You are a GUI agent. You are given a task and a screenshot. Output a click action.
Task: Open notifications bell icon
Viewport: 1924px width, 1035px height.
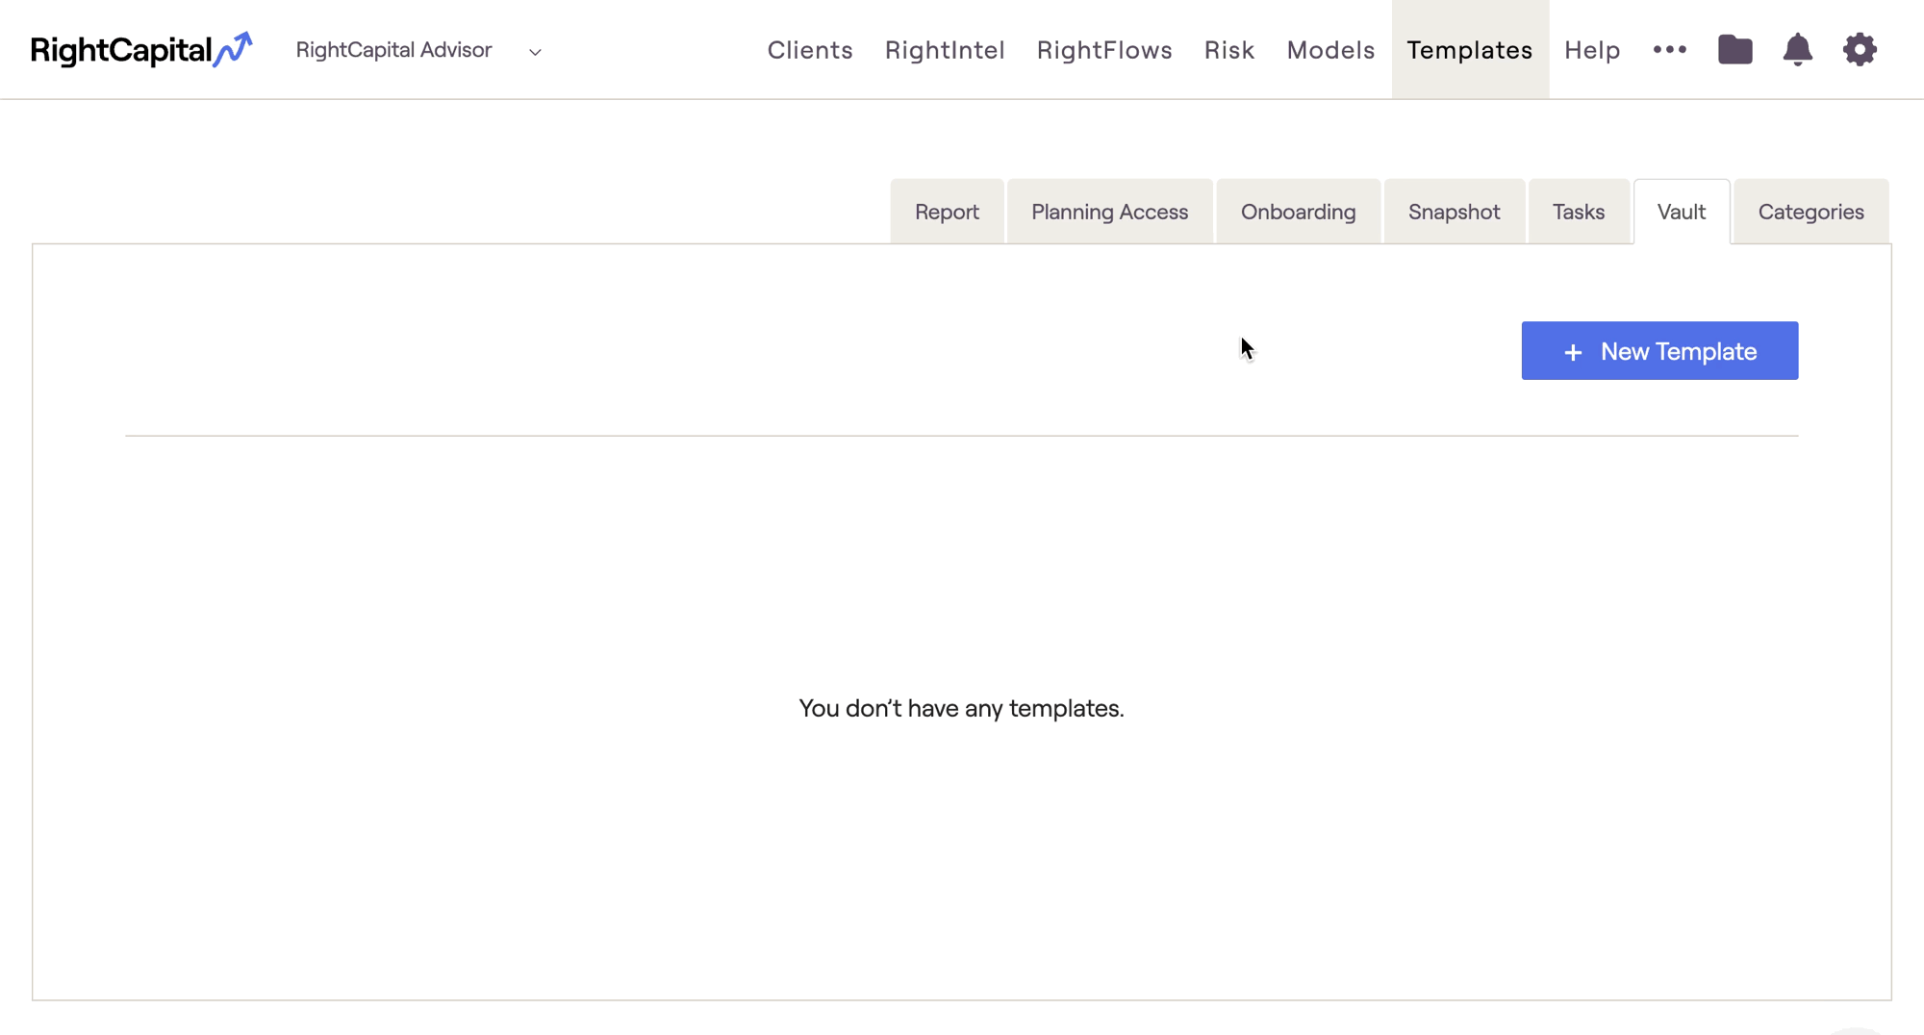tap(1797, 49)
